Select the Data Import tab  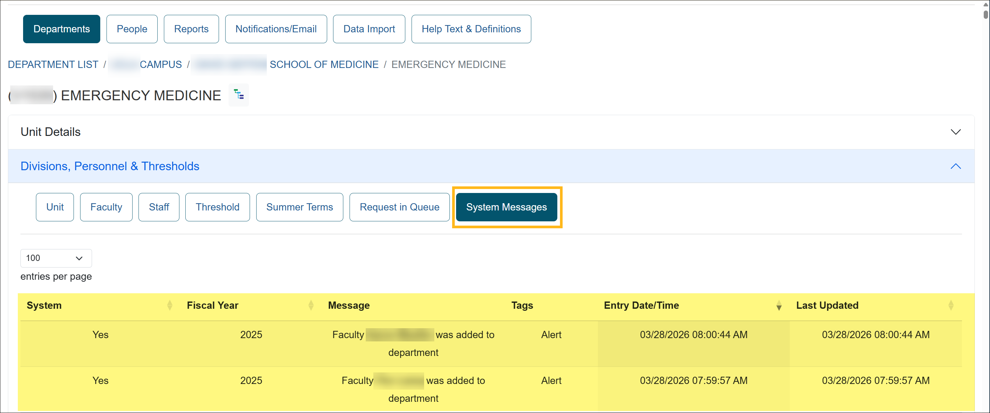pos(369,29)
